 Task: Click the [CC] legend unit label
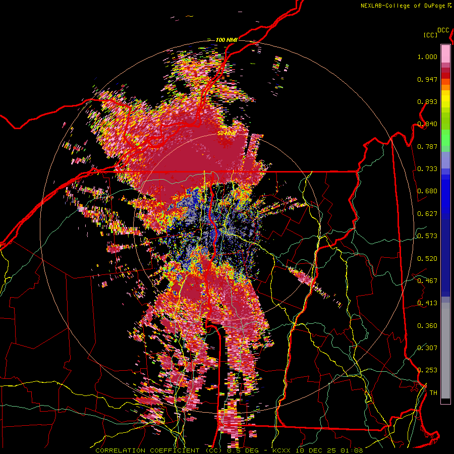pos(430,35)
